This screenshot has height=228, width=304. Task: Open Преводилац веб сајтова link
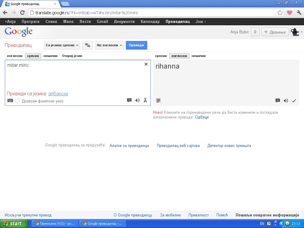pyautogui.click(x=178, y=145)
